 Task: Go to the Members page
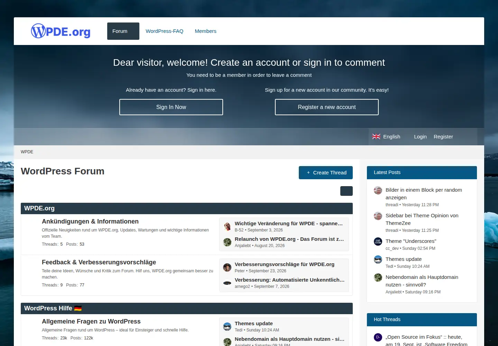tap(205, 31)
